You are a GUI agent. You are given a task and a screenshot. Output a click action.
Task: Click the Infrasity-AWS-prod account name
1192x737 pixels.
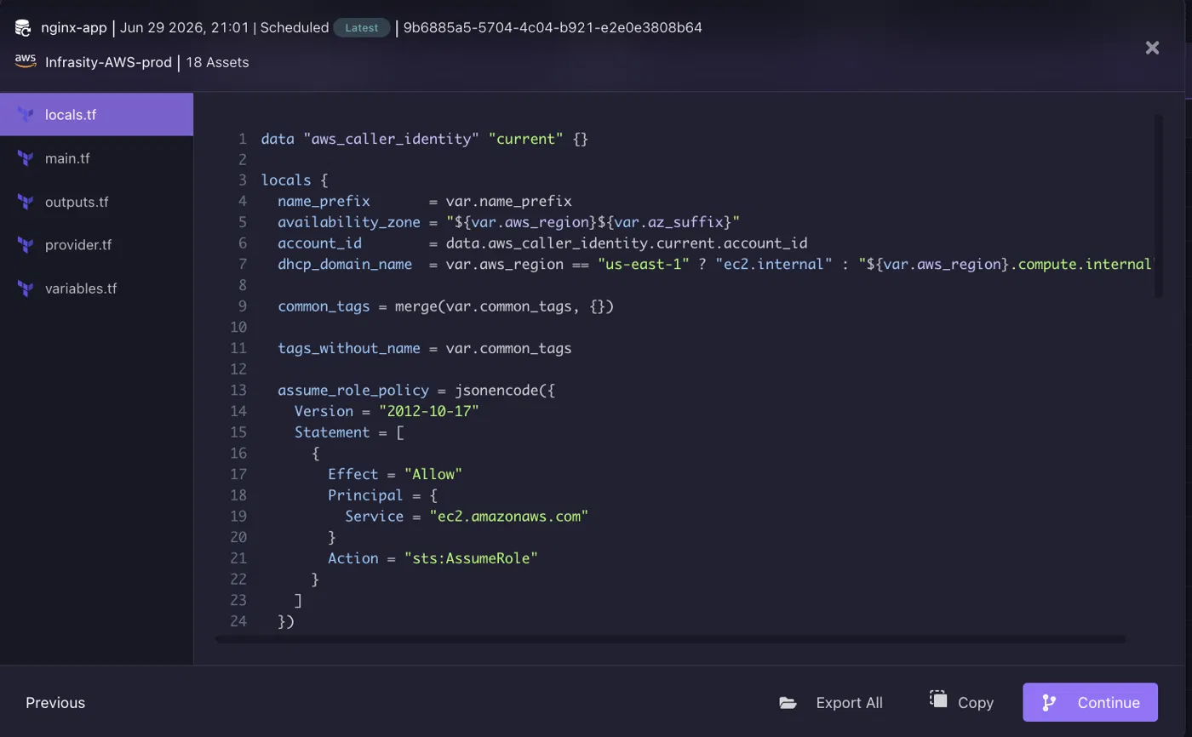108,62
